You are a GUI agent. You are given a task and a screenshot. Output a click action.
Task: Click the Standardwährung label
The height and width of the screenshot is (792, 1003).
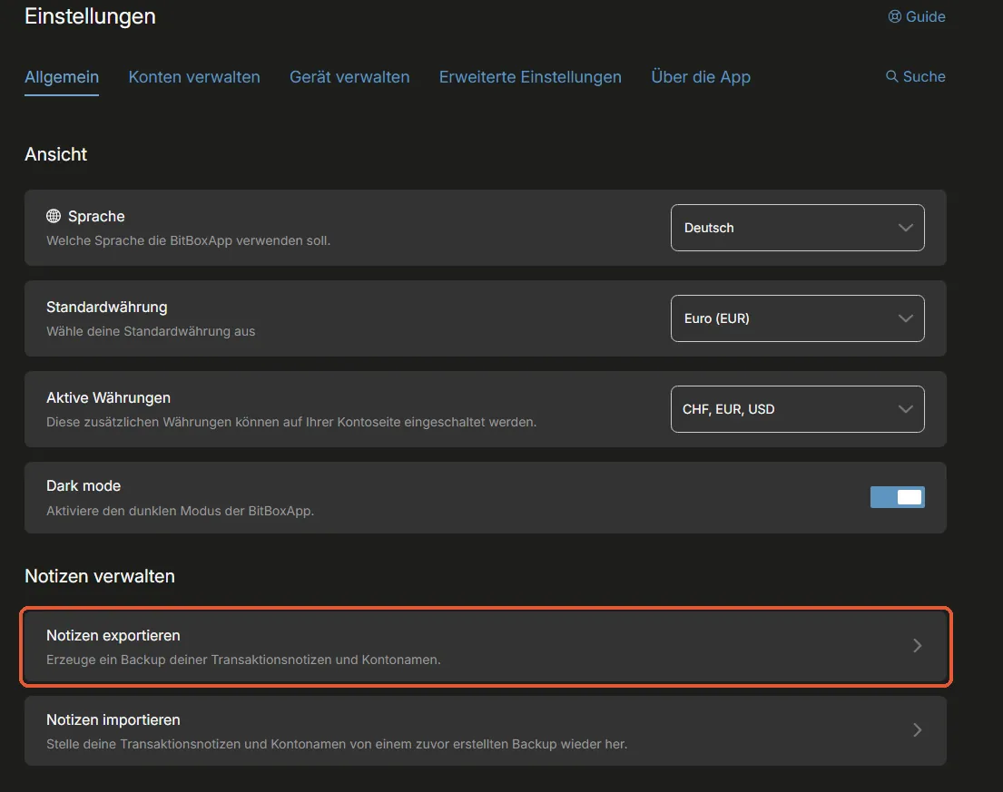[107, 307]
